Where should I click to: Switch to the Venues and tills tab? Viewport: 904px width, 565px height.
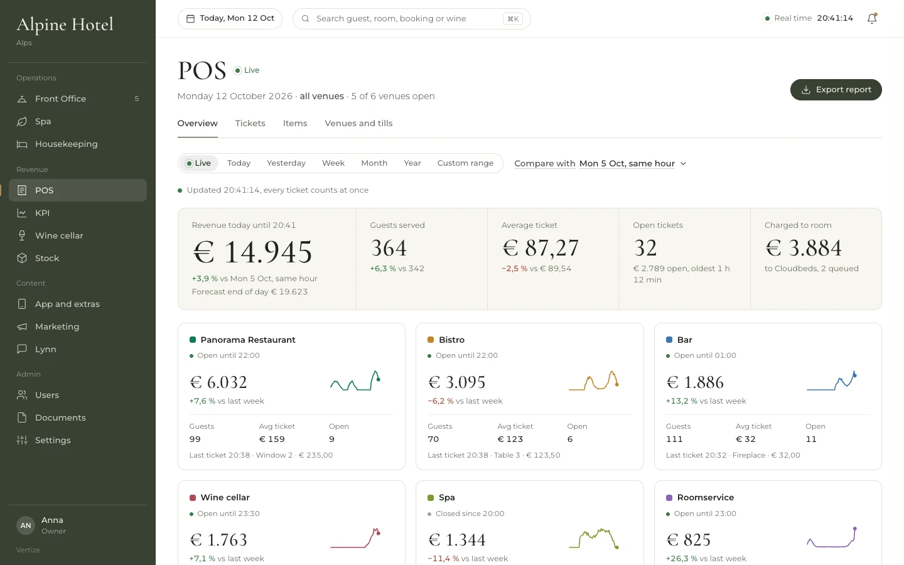coord(358,124)
